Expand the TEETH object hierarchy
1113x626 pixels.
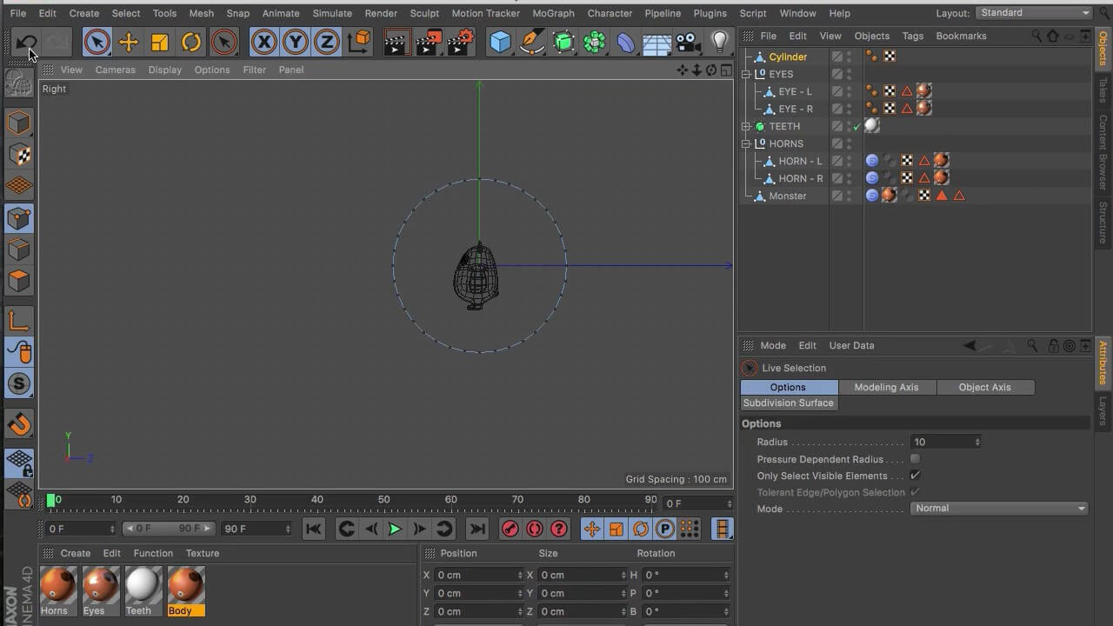click(x=745, y=126)
